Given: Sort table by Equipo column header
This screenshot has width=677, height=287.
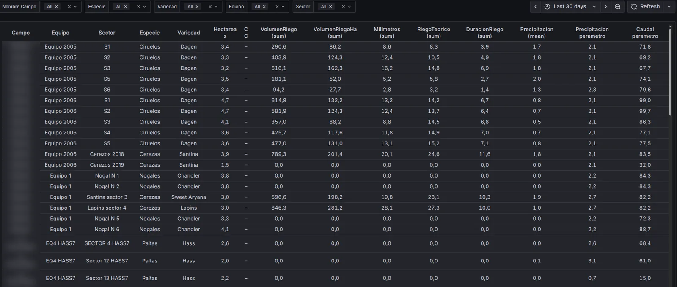Looking at the screenshot, I should [61, 33].
